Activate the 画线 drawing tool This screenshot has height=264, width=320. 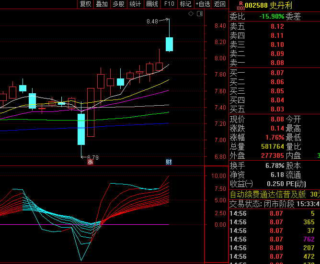coord(152,4)
